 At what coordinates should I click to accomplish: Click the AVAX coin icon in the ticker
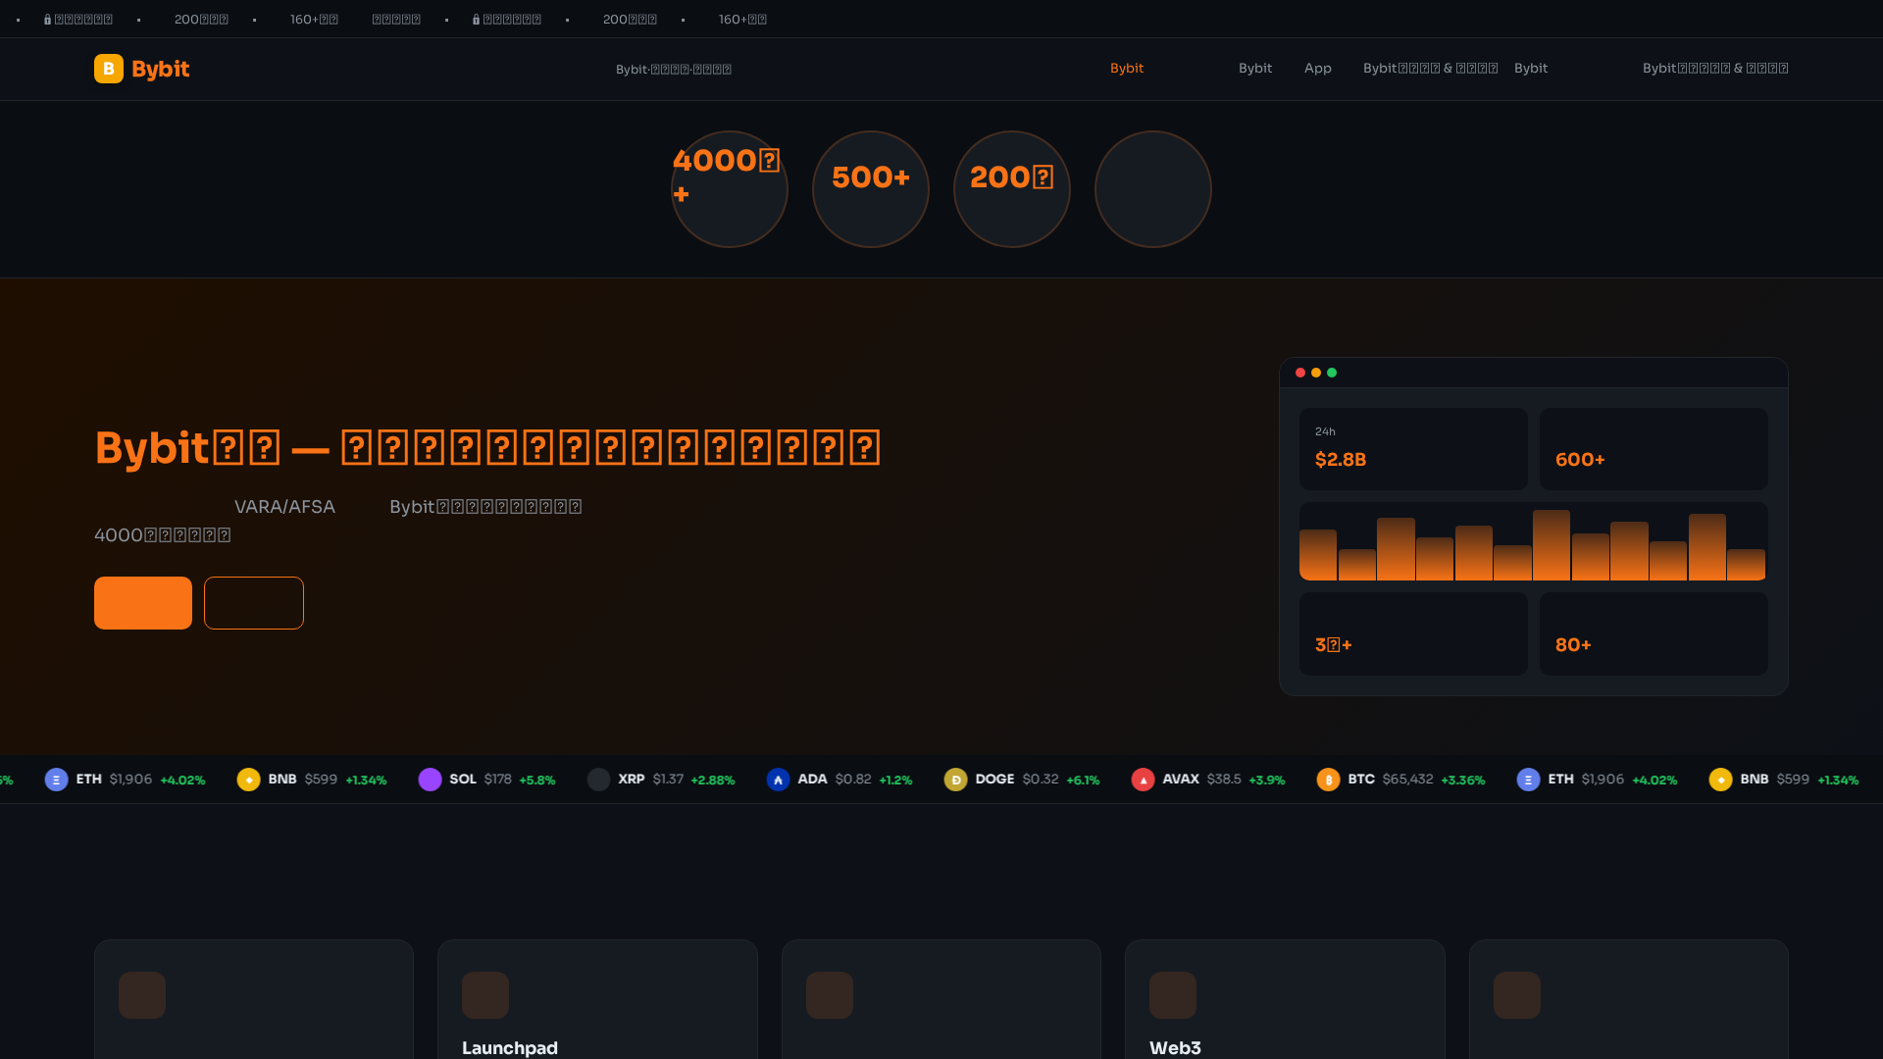coord(1144,780)
